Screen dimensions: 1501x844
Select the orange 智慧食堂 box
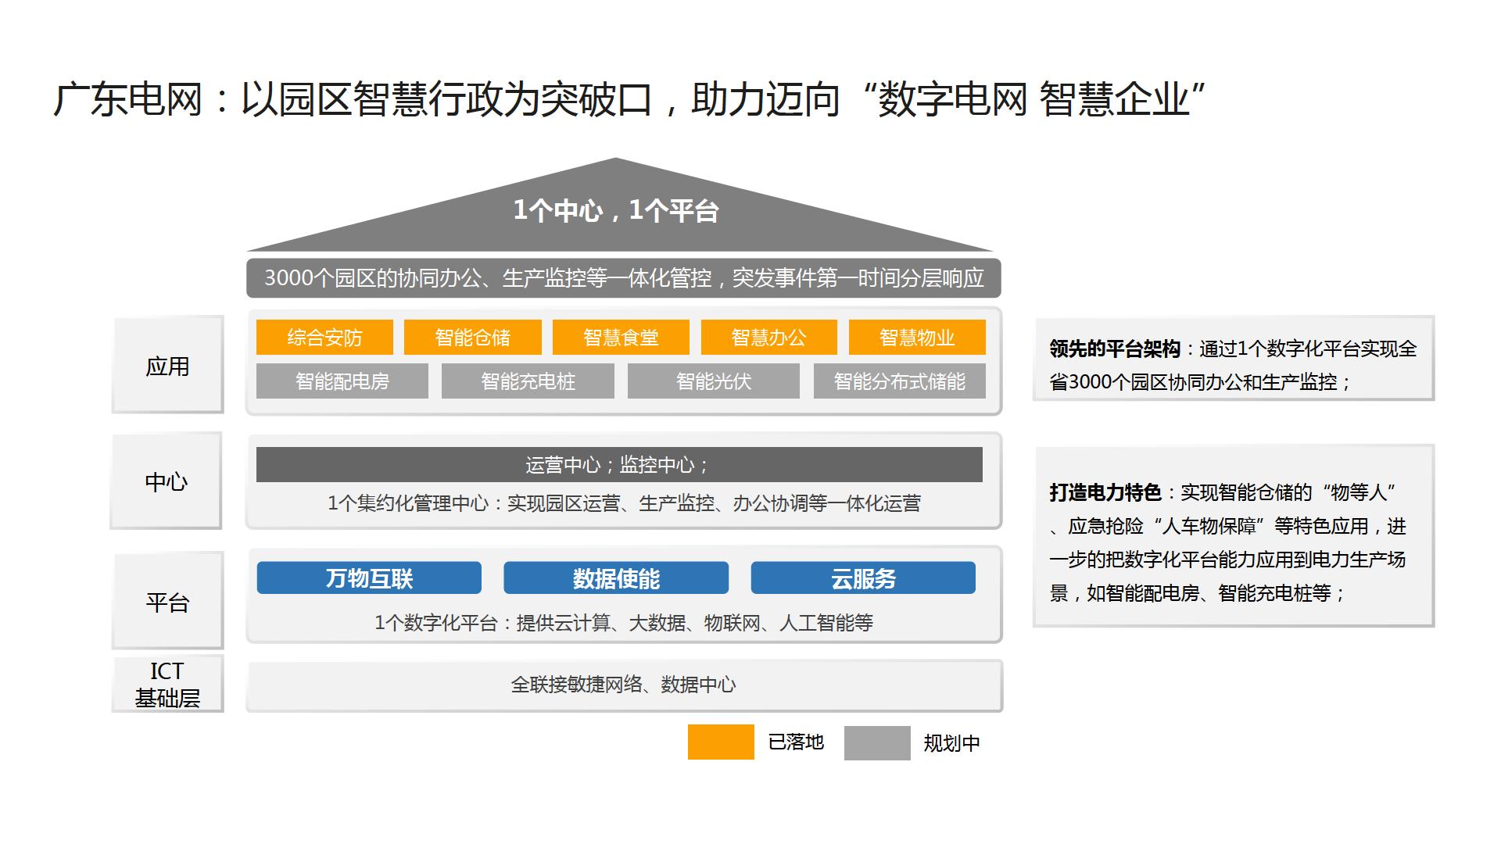[621, 338]
